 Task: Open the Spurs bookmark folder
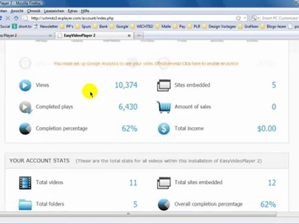(x=83, y=26)
